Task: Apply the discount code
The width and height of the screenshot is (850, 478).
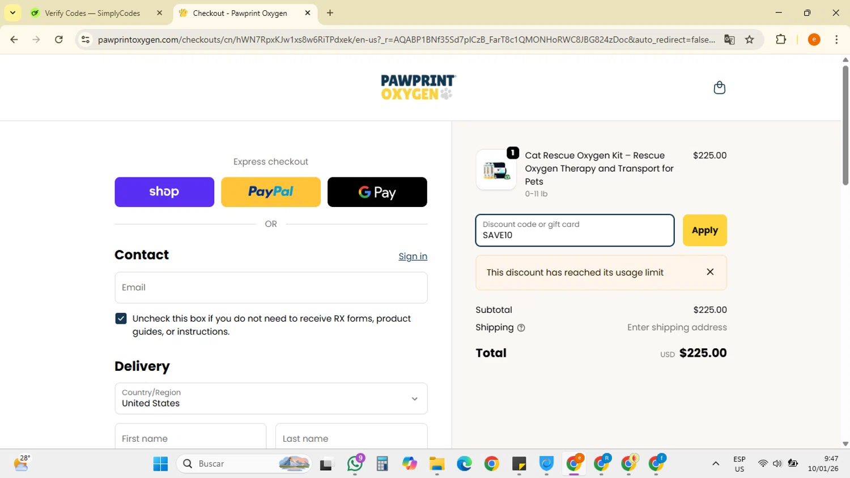Action: [704, 230]
